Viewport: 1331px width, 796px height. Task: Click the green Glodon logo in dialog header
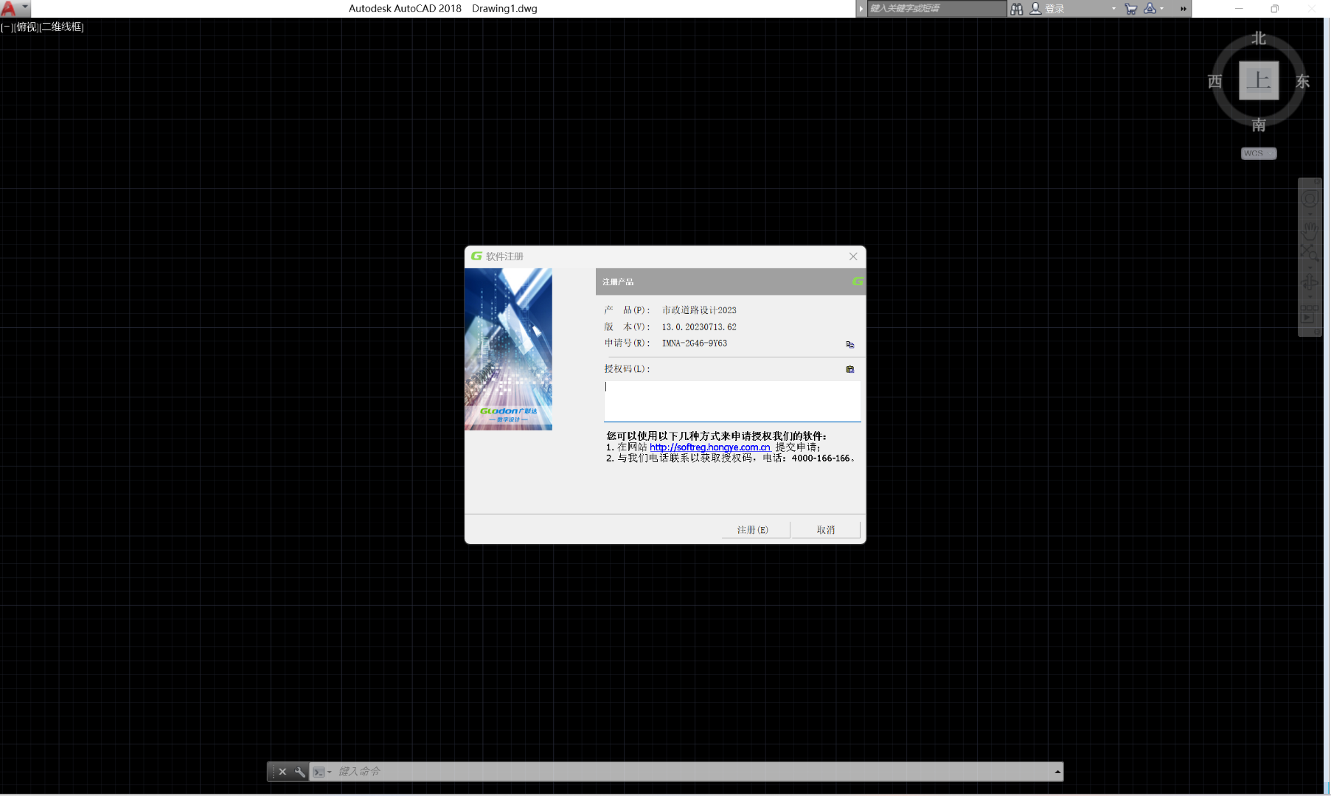pyautogui.click(x=858, y=282)
